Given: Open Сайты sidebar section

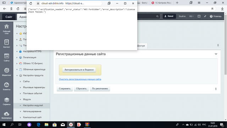Looking at the screenshot, I should click(x=6, y=58).
